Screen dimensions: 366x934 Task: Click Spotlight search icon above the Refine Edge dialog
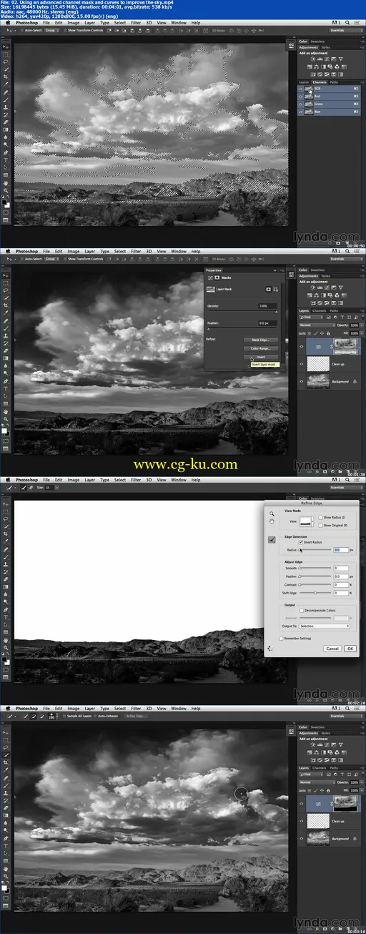click(x=347, y=480)
